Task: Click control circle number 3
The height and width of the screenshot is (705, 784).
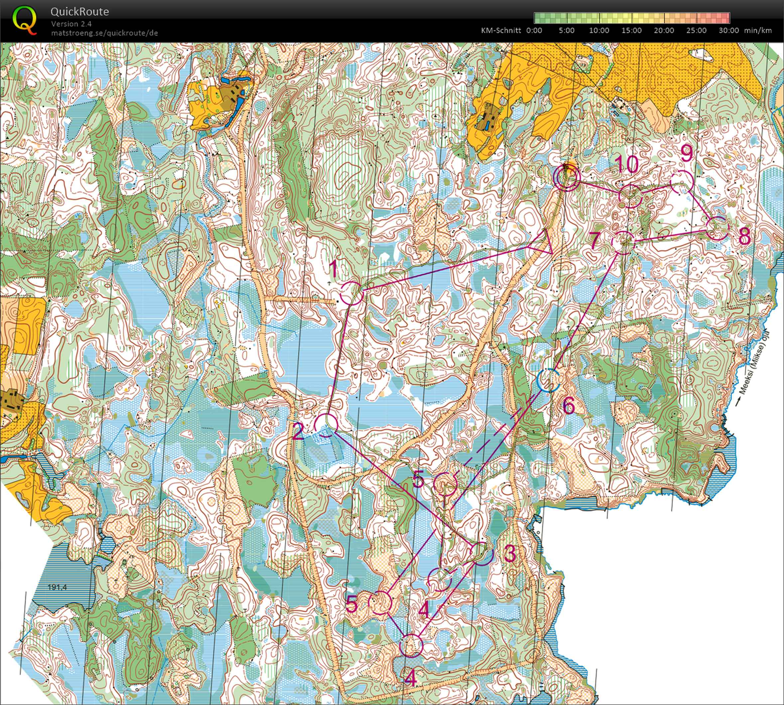Action: tap(482, 554)
